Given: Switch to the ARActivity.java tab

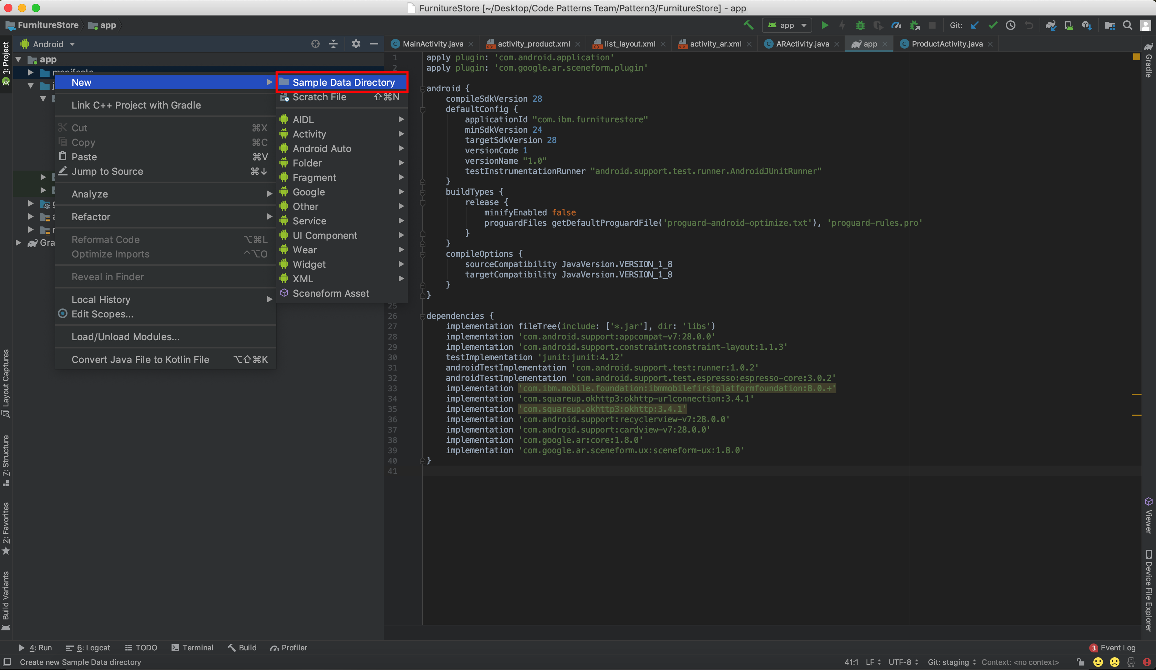Looking at the screenshot, I should click(x=802, y=44).
